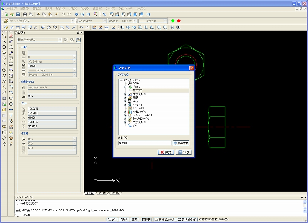Select the Delete eraser tool
308x223 pixels.
tap(11, 36)
